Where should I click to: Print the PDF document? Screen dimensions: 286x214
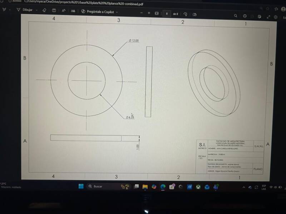coord(245,16)
